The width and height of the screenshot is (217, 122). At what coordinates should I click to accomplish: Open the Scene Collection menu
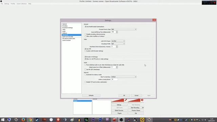tap(22, 4)
